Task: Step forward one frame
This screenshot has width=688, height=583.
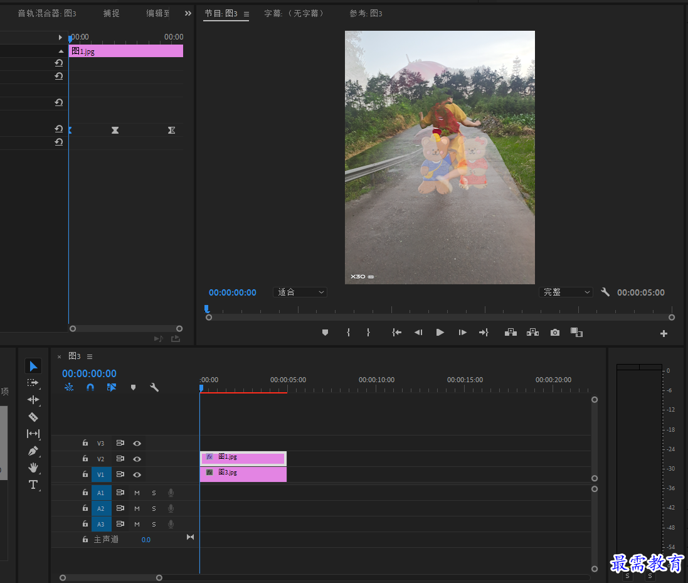Action: pyautogui.click(x=462, y=333)
